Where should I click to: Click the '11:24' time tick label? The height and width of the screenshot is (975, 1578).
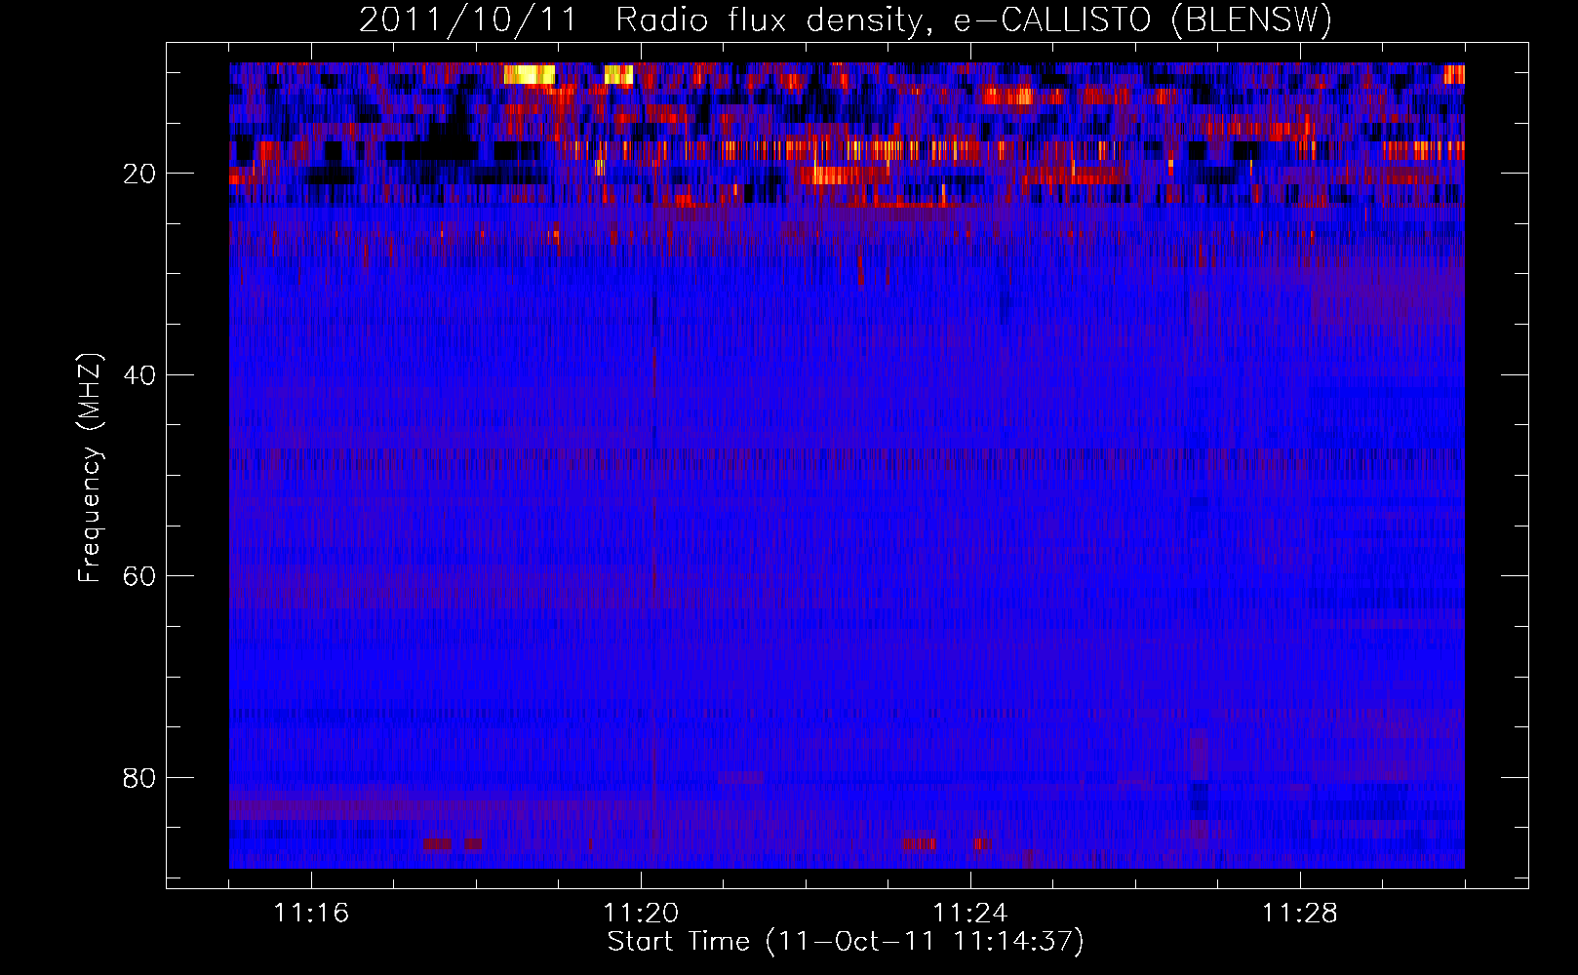point(970,914)
